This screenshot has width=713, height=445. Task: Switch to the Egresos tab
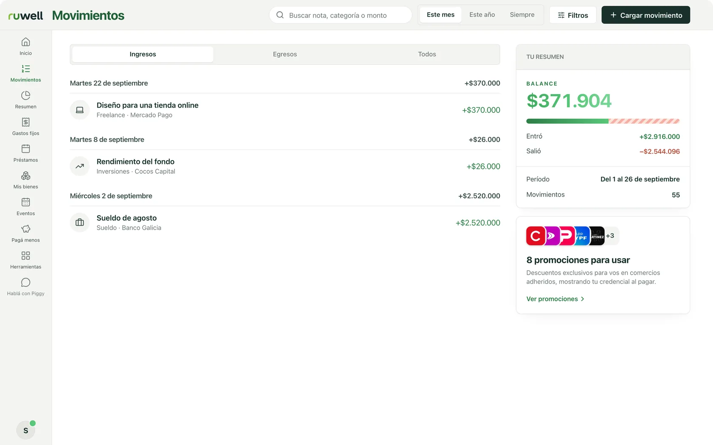(x=285, y=54)
